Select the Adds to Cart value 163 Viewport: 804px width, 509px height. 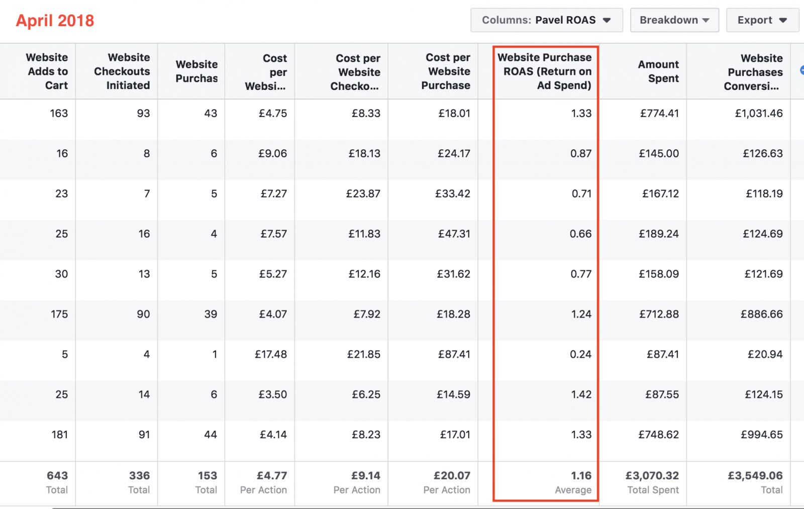[x=59, y=114]
